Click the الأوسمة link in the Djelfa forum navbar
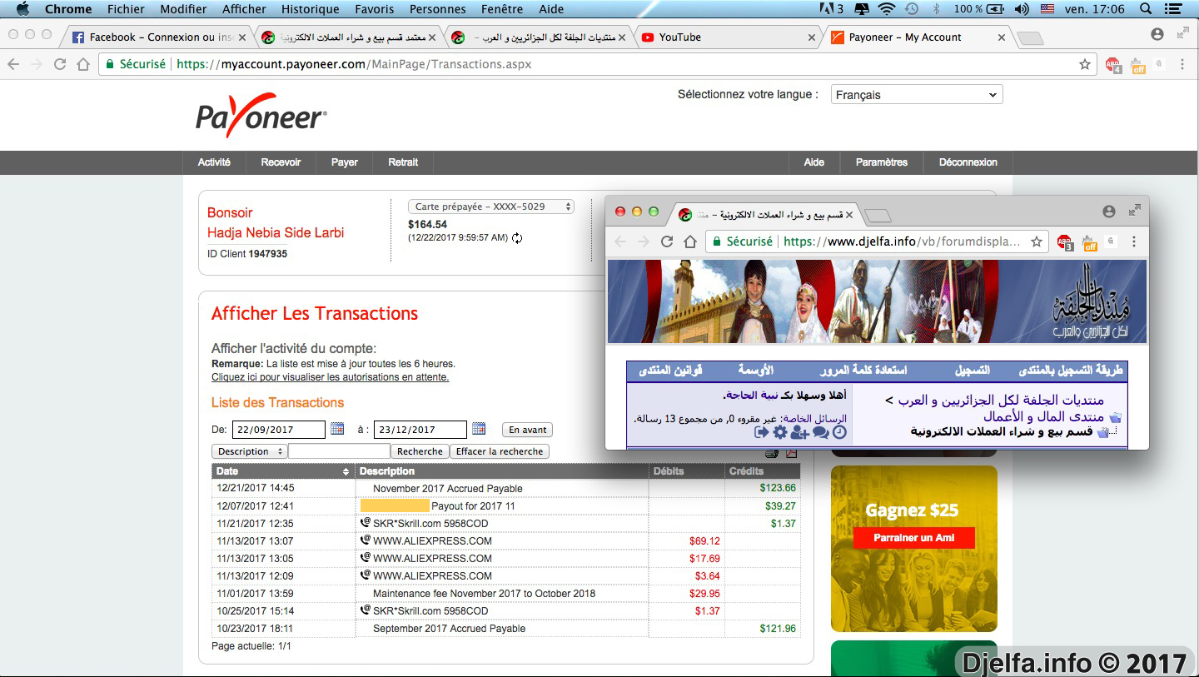This screenshot has width=1199, height=677. 755,370
